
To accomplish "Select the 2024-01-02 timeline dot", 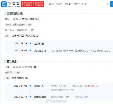I will tap(31, 86).
